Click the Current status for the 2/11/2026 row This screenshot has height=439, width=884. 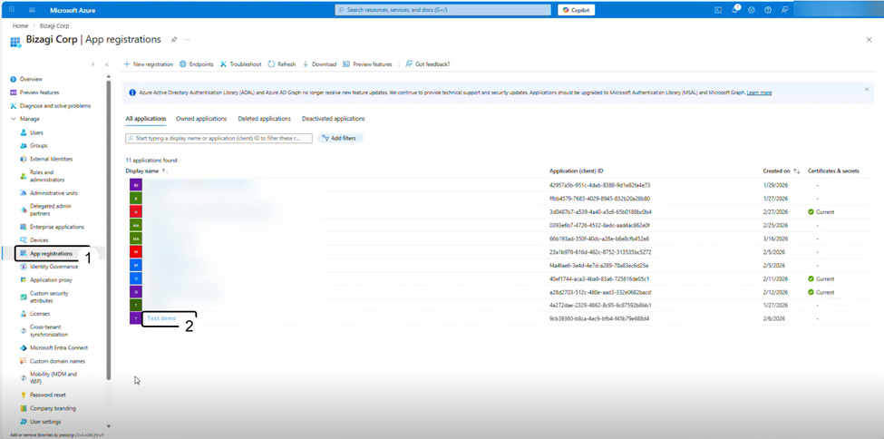click(821, 278)
